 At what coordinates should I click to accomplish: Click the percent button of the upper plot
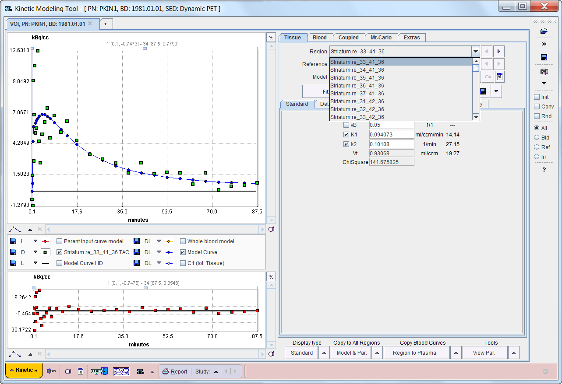[x=271, y=38]
